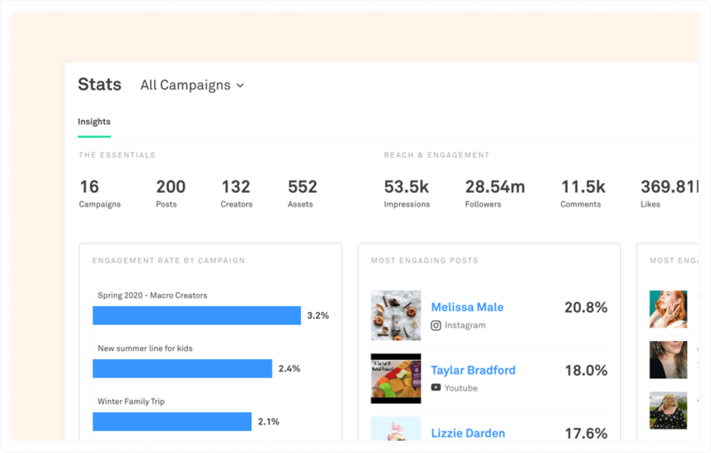The image size is (711, 453).
Task: Open Lizzie Darden's profile link
Action: (467, 433)
